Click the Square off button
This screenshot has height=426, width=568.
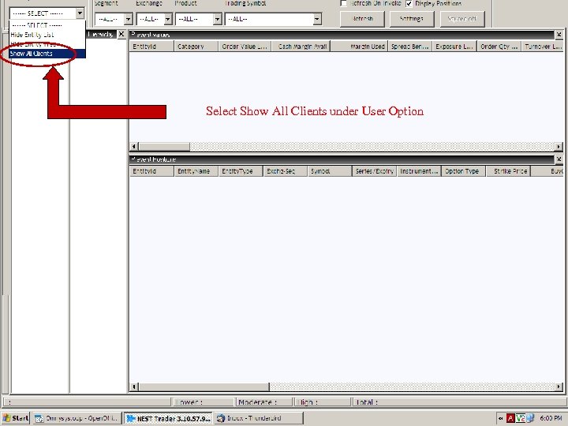[x=462, y=19]
